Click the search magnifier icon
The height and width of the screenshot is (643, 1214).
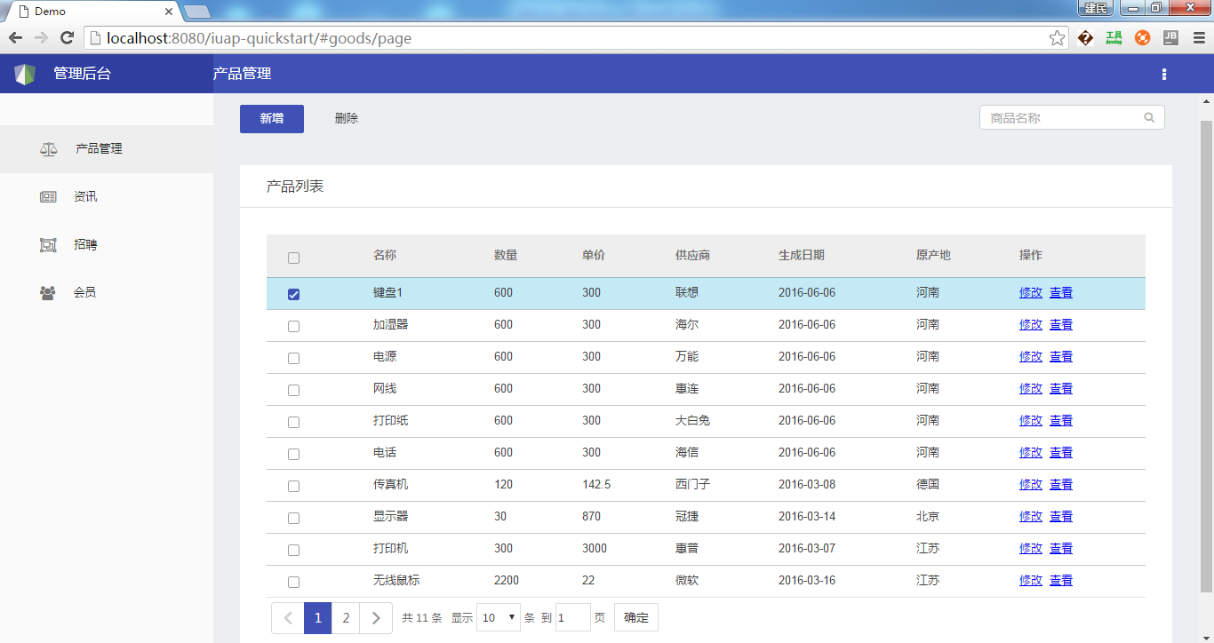[1149, 117]
